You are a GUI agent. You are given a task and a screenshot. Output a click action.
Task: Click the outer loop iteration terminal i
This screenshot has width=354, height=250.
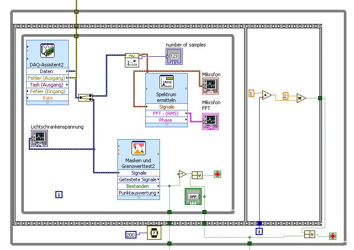[x=259, y=231]
